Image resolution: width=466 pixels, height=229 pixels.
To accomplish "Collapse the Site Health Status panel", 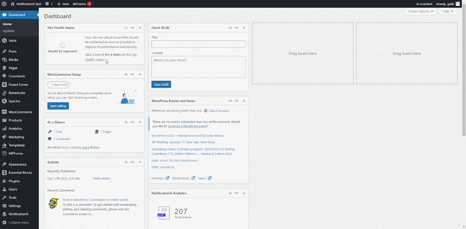I will [x=140, y=28].
